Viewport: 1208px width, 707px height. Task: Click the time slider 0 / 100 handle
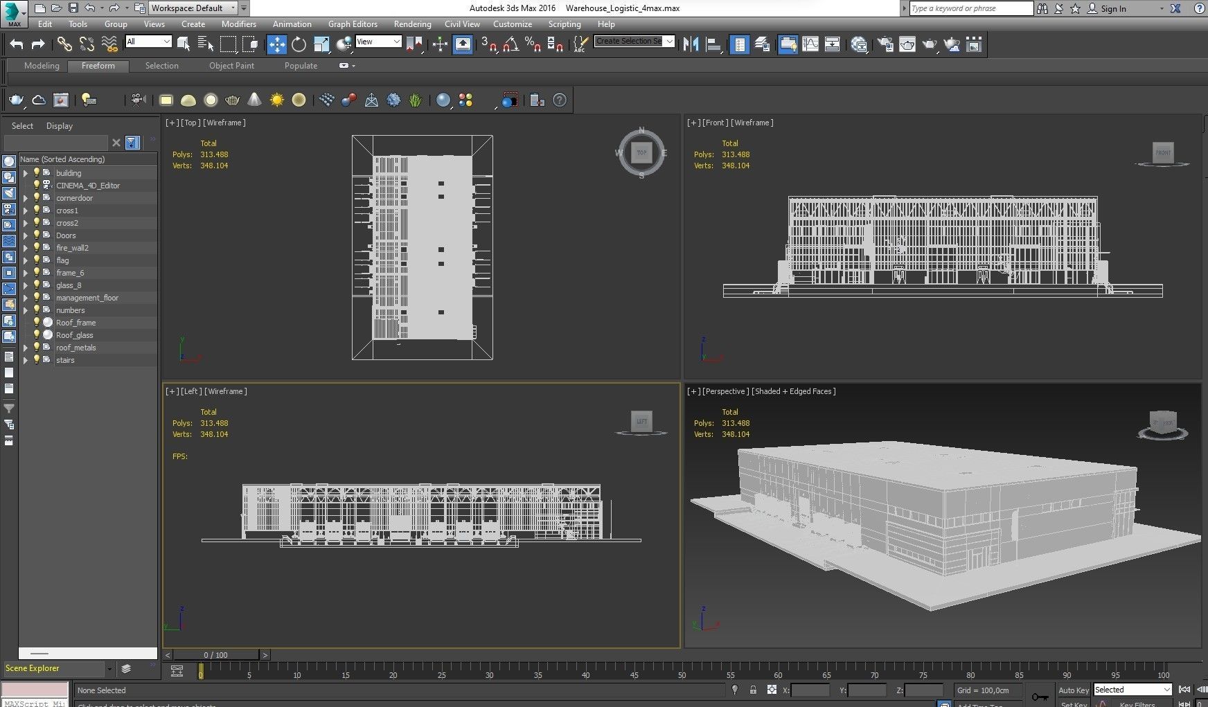click(x=215, y=654)
